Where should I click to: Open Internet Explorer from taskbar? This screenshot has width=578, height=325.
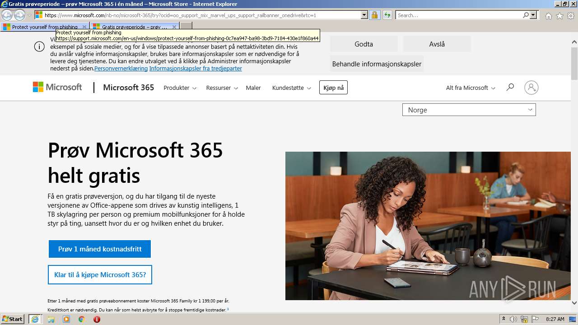35,319
